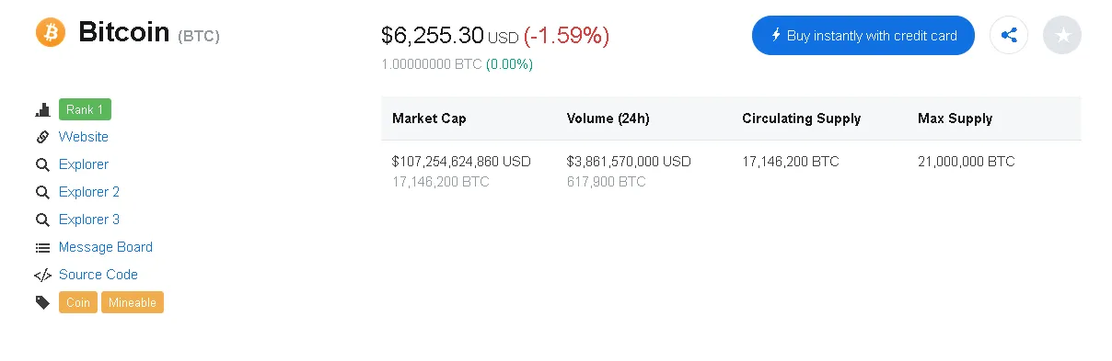Click the list icon beside Message Board

click(x=42, y=248)
